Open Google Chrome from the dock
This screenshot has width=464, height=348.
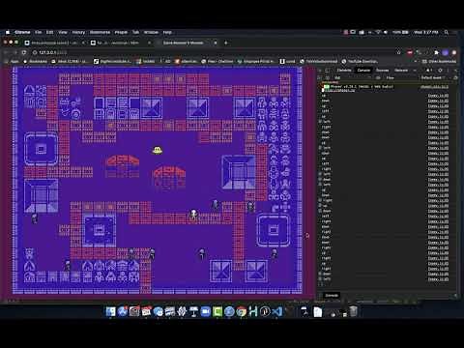tap(241, 311)
